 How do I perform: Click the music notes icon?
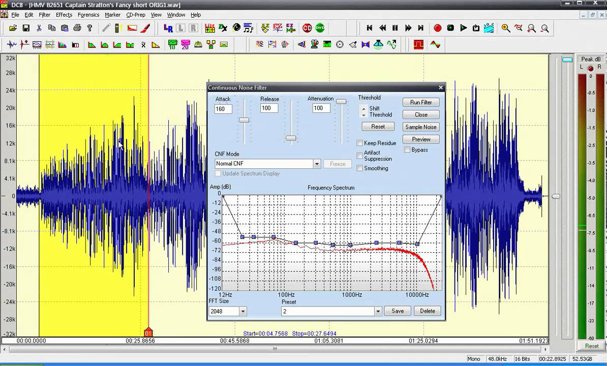point(249,28)
